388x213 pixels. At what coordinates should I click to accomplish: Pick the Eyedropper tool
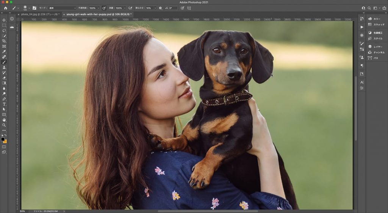click(x=4, y=52)
